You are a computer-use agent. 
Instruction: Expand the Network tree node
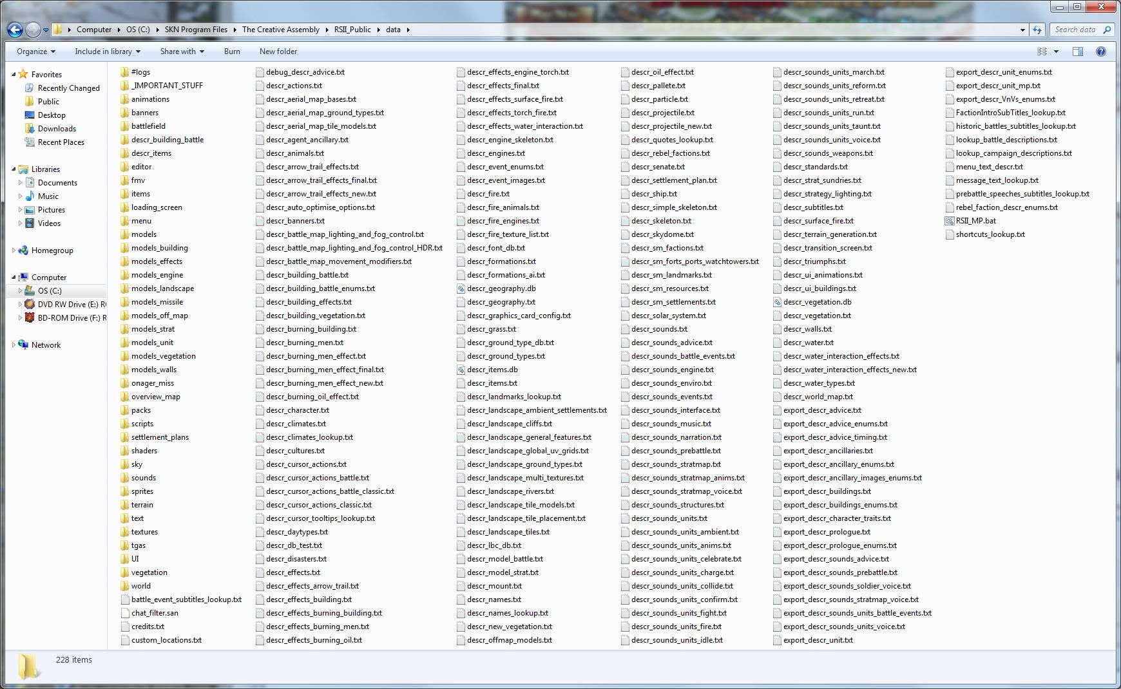14,345
